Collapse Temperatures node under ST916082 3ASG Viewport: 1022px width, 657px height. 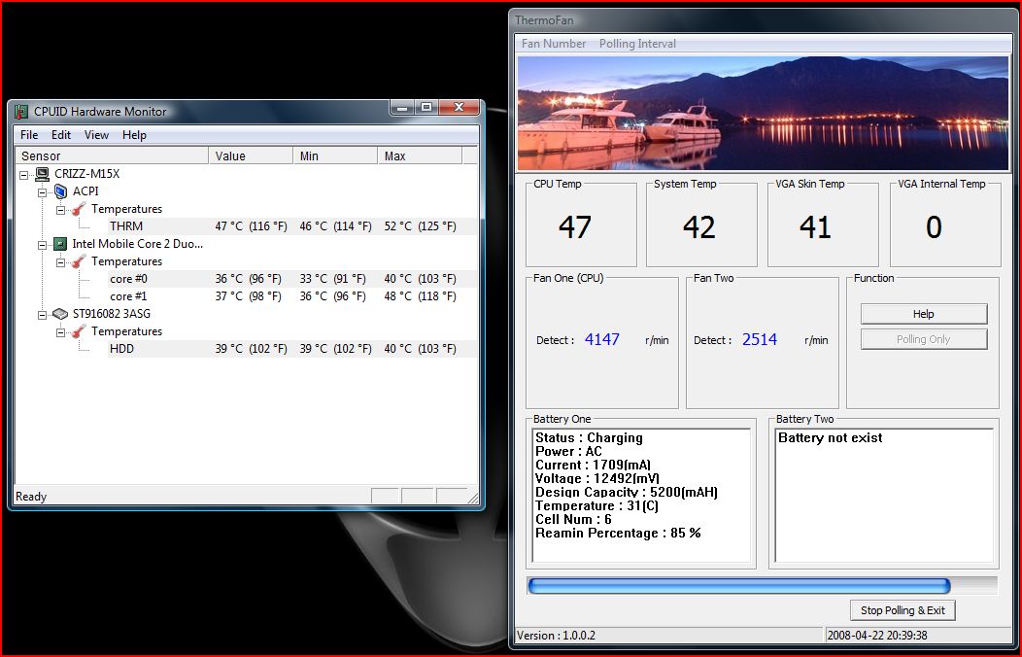click(60, 332)
